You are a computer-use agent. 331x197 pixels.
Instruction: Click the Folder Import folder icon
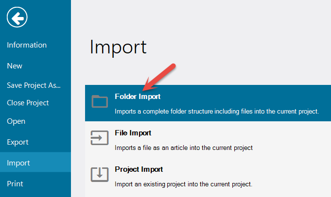click(100, 101)
